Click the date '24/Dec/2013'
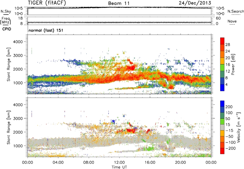244x169 pixels. pyautogui.click(x=195, y=3)
